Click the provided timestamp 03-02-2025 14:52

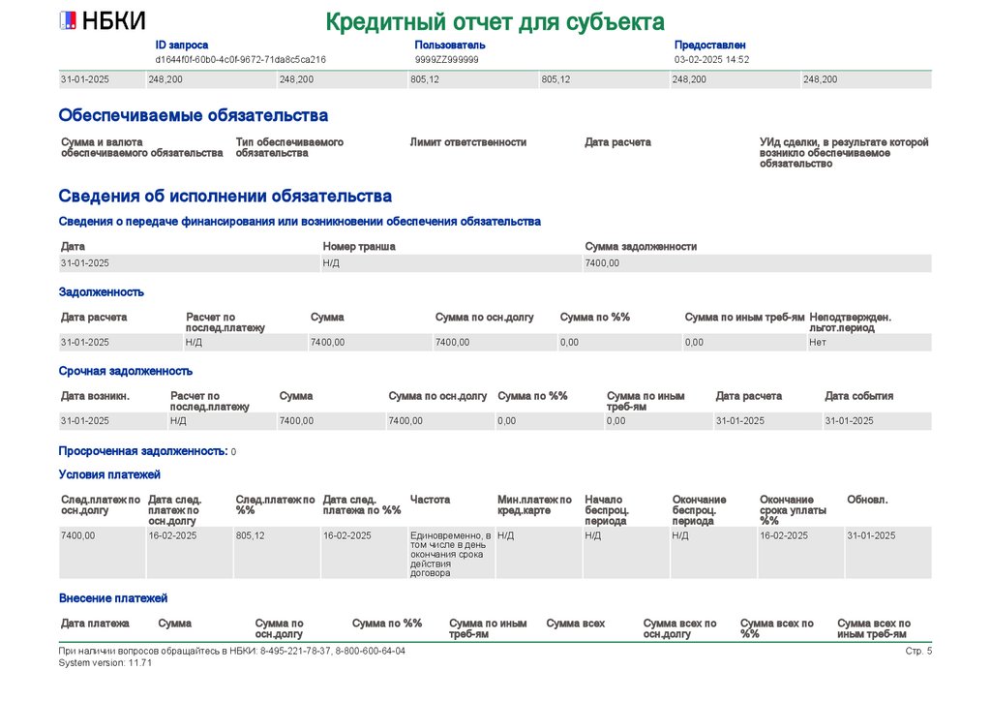click(x=711, y=59)
